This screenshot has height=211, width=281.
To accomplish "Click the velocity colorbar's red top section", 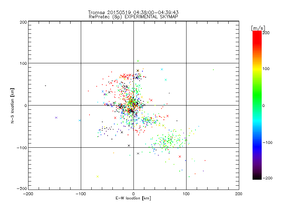I will (x=257, y=38).
